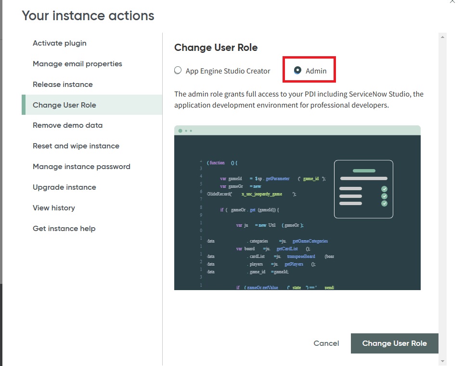This screenshot has width=464, height=366.
Task: Select Remove demo data
Action: (67, 125)
